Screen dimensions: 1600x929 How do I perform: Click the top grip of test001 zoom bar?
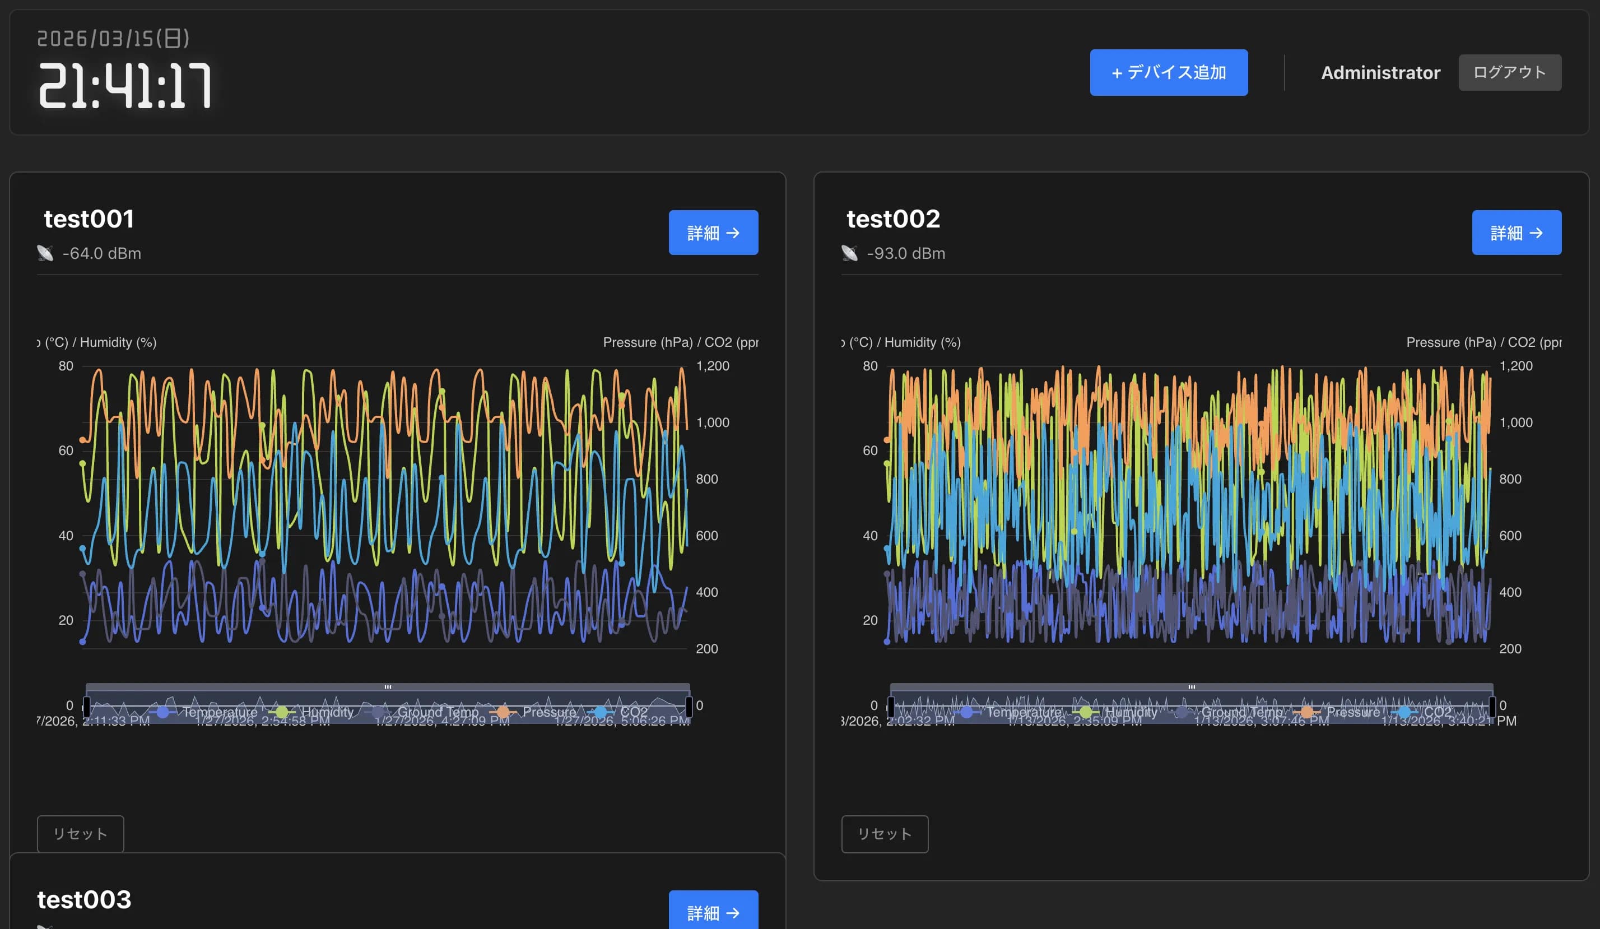(387, 687)
